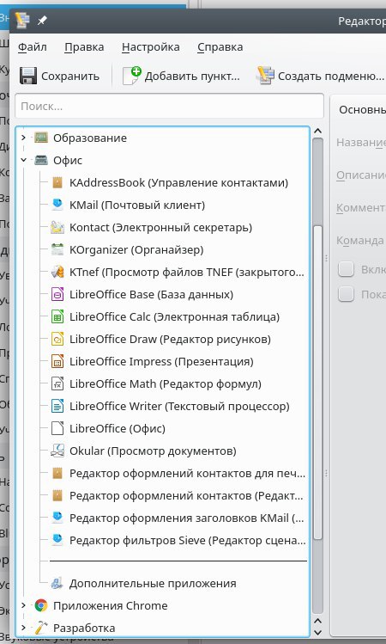The image size is (386, 644).
Task: Click the KMail mail client icon
Action: tap(57, 205)
